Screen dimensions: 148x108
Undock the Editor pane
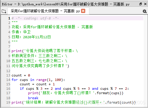pyautogui.click(x=141, y=4)
